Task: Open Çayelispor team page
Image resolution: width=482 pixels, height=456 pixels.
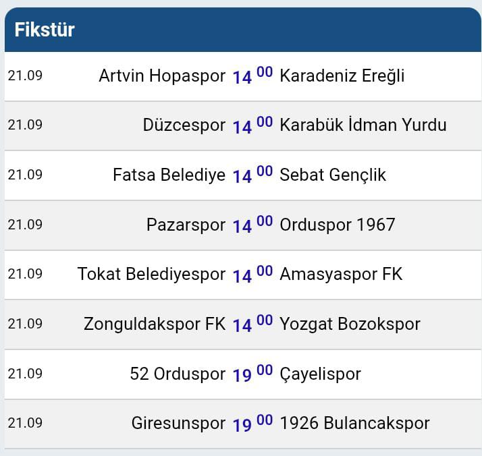Action: point(320,374)
